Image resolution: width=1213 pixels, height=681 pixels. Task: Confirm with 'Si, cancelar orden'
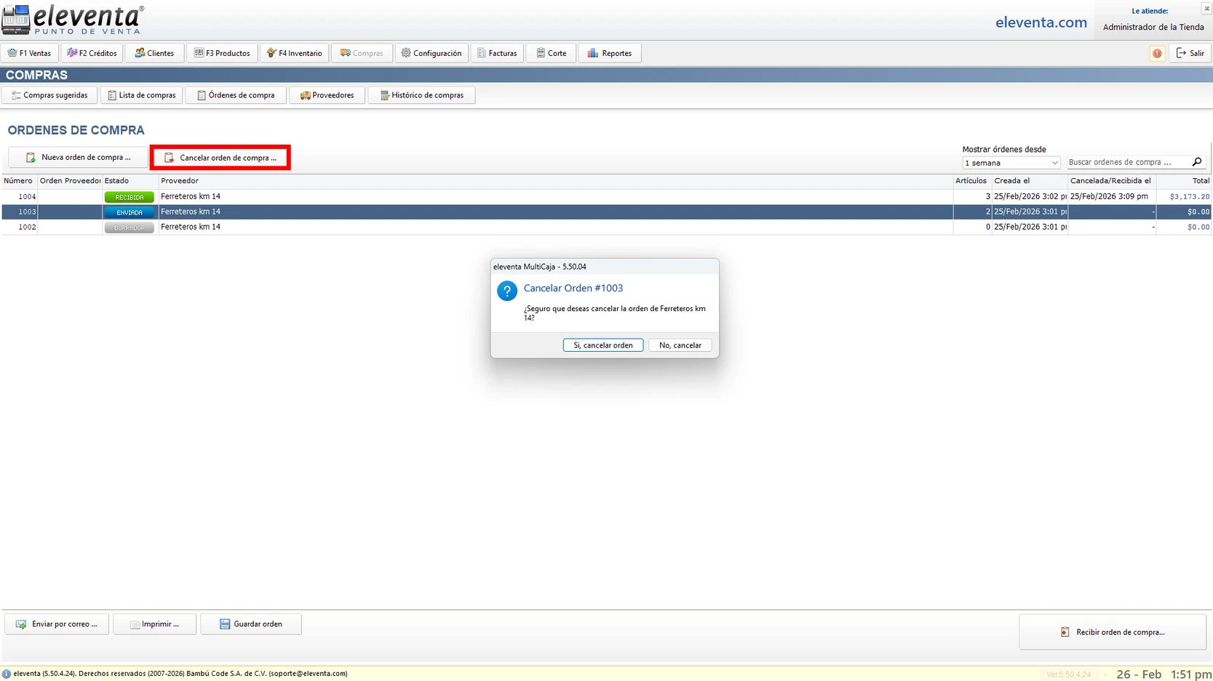point(602,345)
